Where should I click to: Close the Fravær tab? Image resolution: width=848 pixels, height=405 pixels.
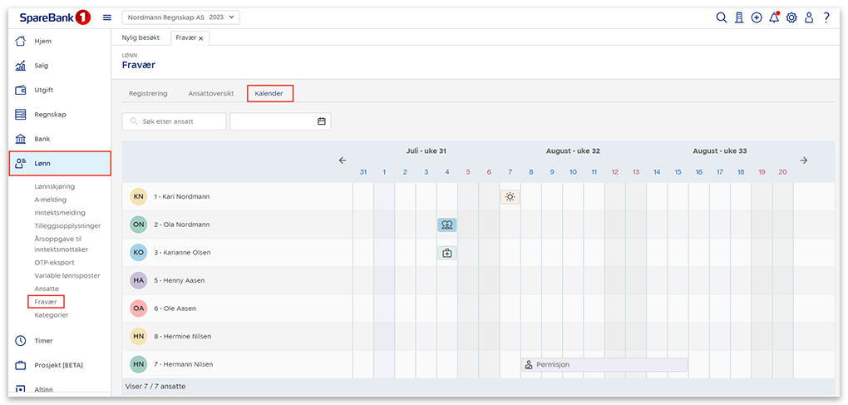pos(201,38)
